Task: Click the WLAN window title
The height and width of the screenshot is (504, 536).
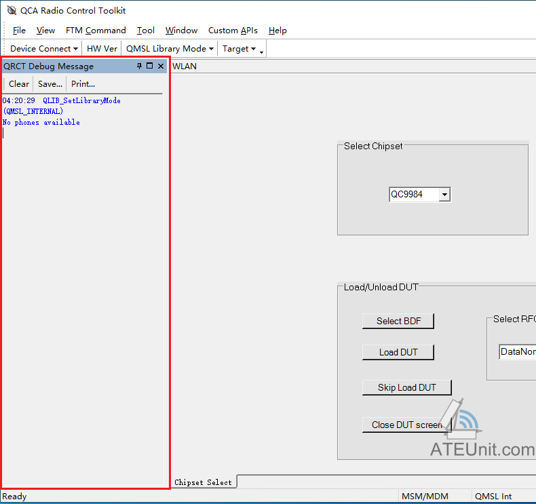Action: pos(185,66)
